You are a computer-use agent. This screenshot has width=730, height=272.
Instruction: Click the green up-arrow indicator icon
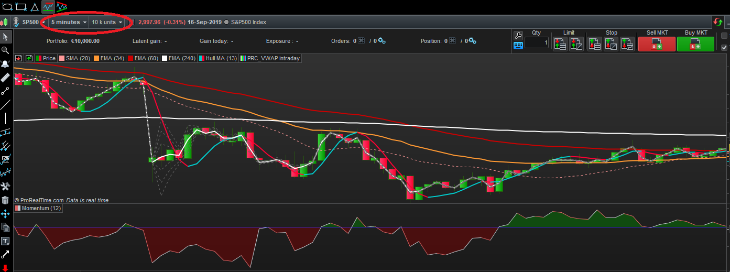click(x=29, y=58)
